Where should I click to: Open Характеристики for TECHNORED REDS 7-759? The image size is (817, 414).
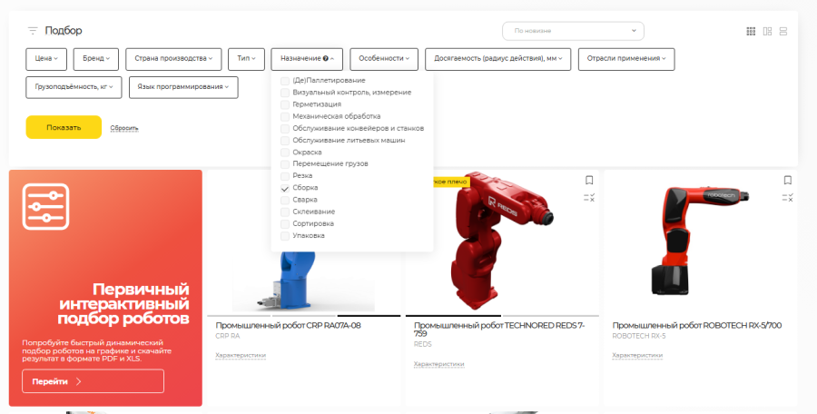(x=439, y=364)
